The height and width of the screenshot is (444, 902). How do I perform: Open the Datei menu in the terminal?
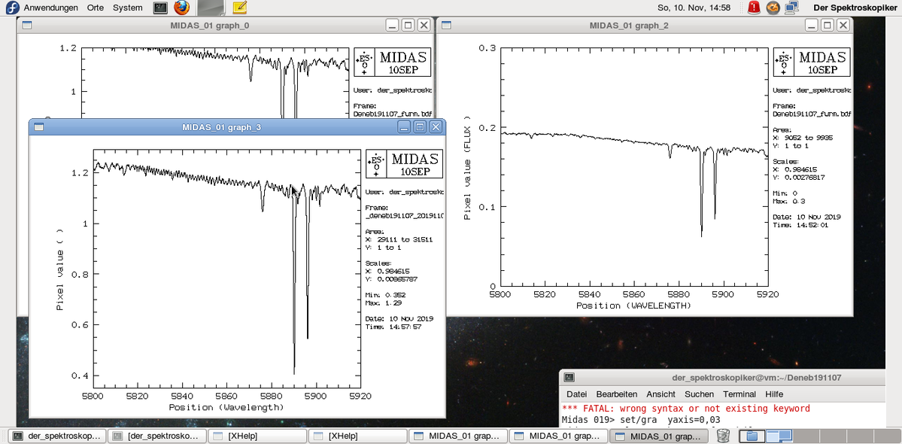click(576, 394)
